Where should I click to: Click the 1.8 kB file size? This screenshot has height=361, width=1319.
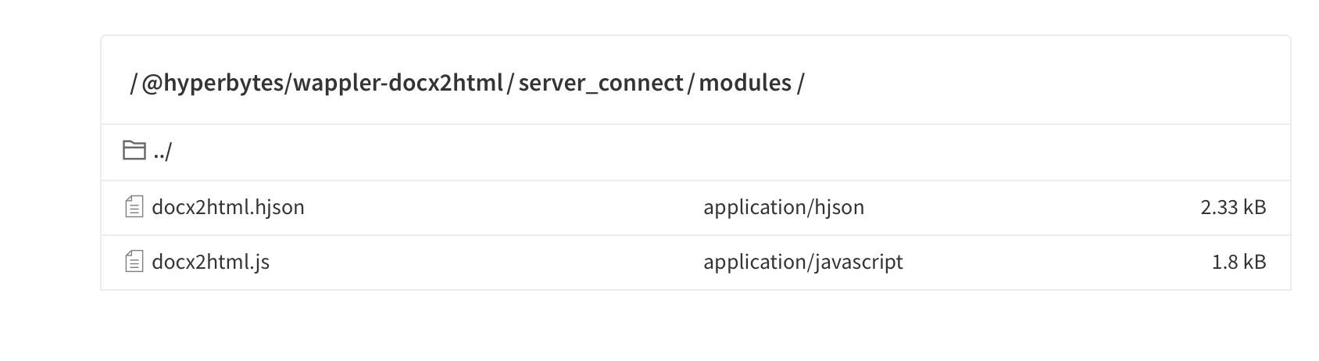pos(1239,262)
